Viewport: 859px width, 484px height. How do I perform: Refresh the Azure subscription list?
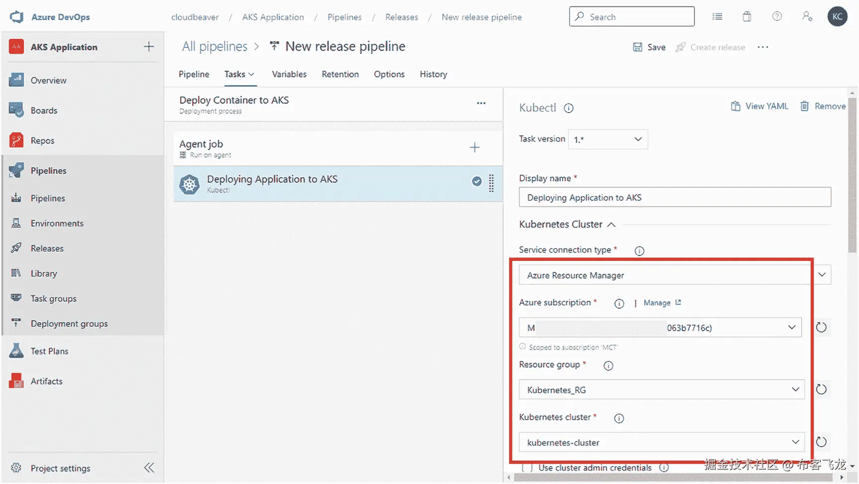click(821, 328)
